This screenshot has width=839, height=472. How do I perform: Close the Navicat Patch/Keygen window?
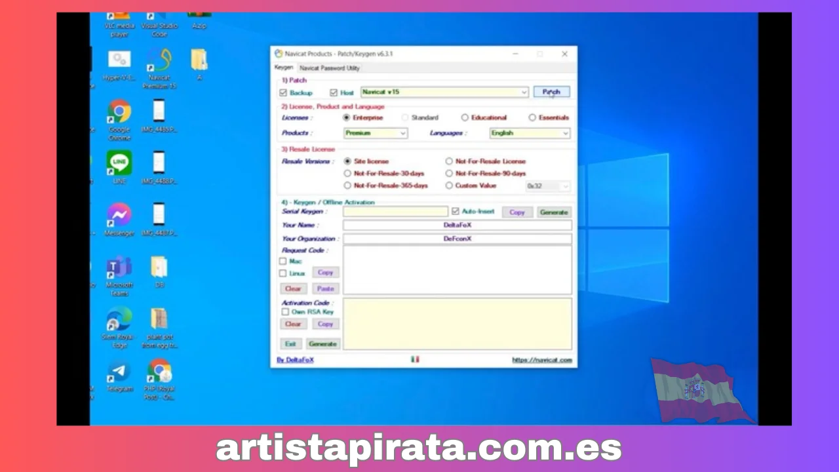(564, 54)
